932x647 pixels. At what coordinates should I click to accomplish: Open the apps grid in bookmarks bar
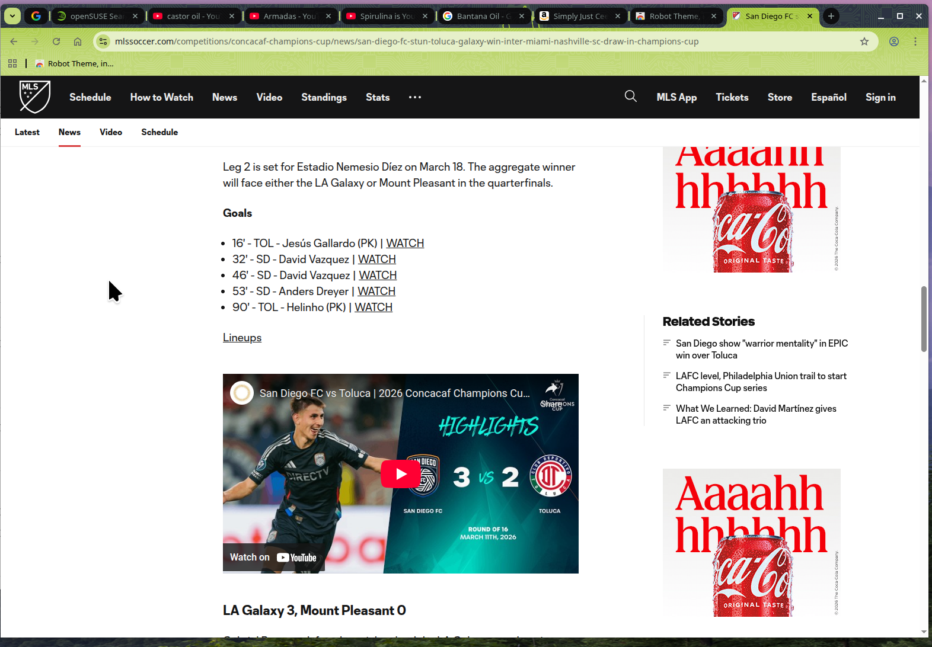[x=12, y=63]
